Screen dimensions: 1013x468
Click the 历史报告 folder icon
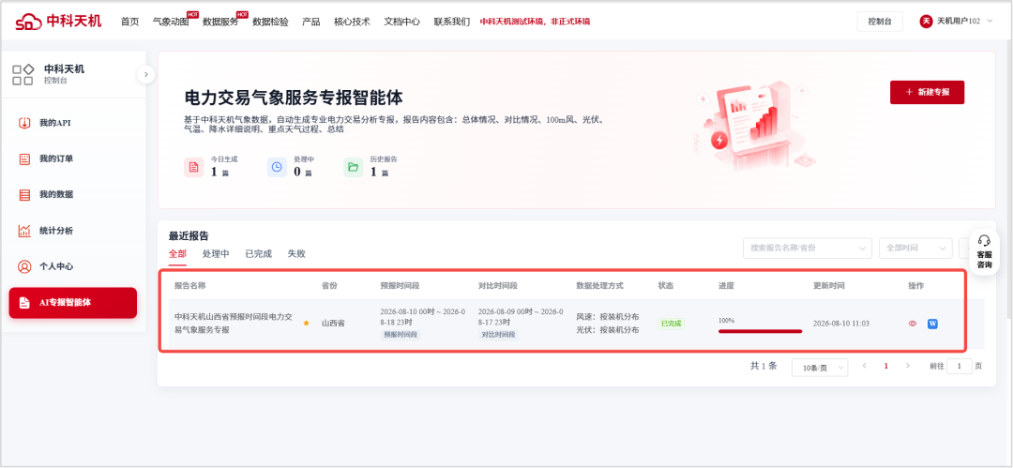coord(353,167)
